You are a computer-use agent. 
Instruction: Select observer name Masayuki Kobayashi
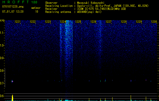click(x=91, y=3)
